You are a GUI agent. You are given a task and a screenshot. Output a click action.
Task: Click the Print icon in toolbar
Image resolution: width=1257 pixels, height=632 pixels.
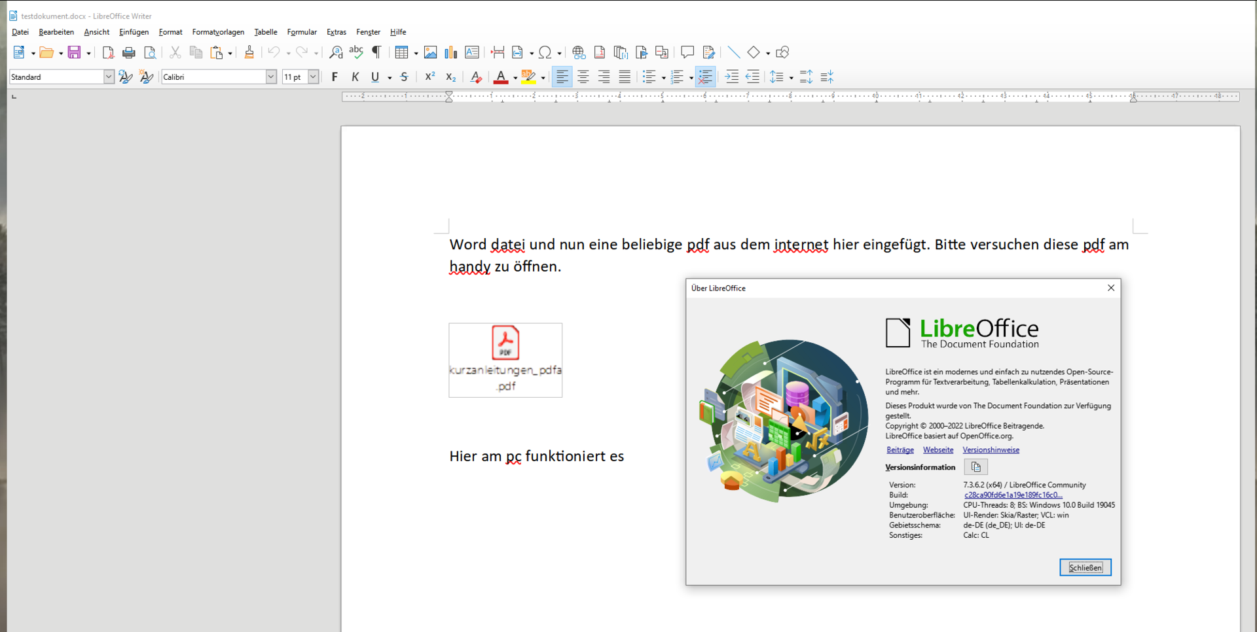coord(129,52)
